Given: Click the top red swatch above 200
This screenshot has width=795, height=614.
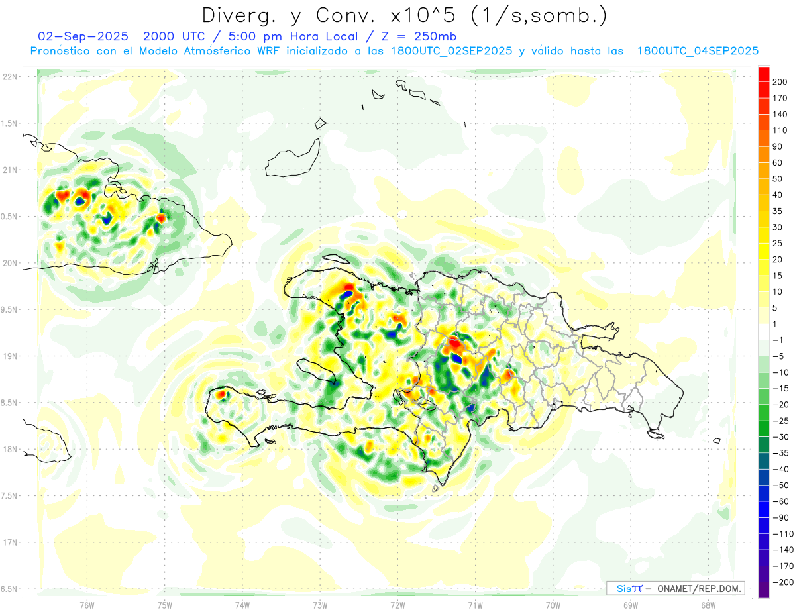Looking at the screenshot, I should point(764,74).
